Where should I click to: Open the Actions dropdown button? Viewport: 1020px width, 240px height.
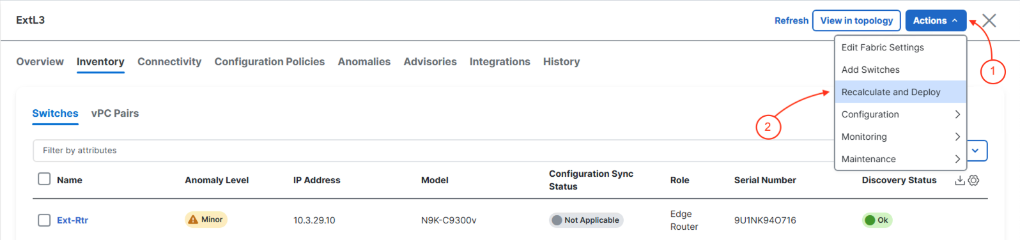point(936,20)
